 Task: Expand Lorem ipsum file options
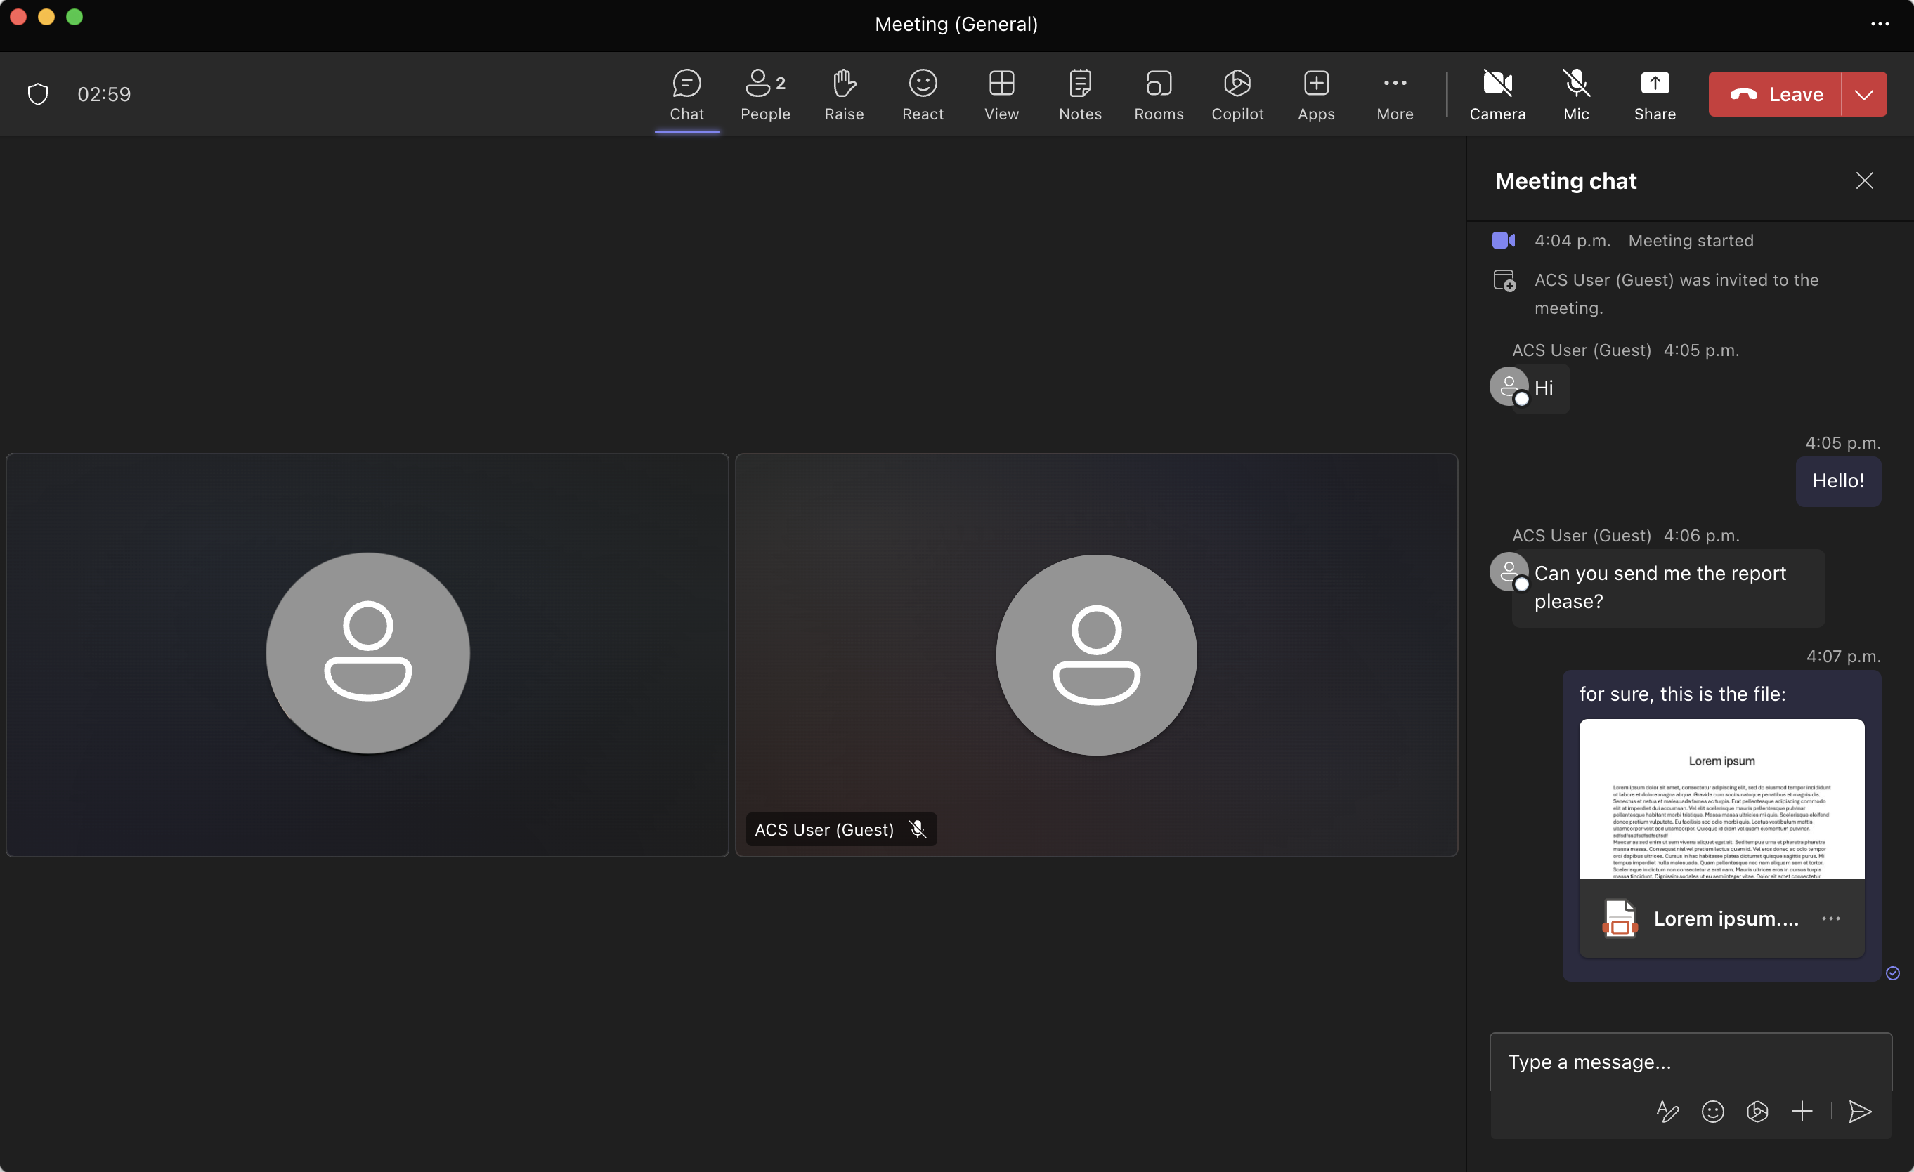(1830, 918)
